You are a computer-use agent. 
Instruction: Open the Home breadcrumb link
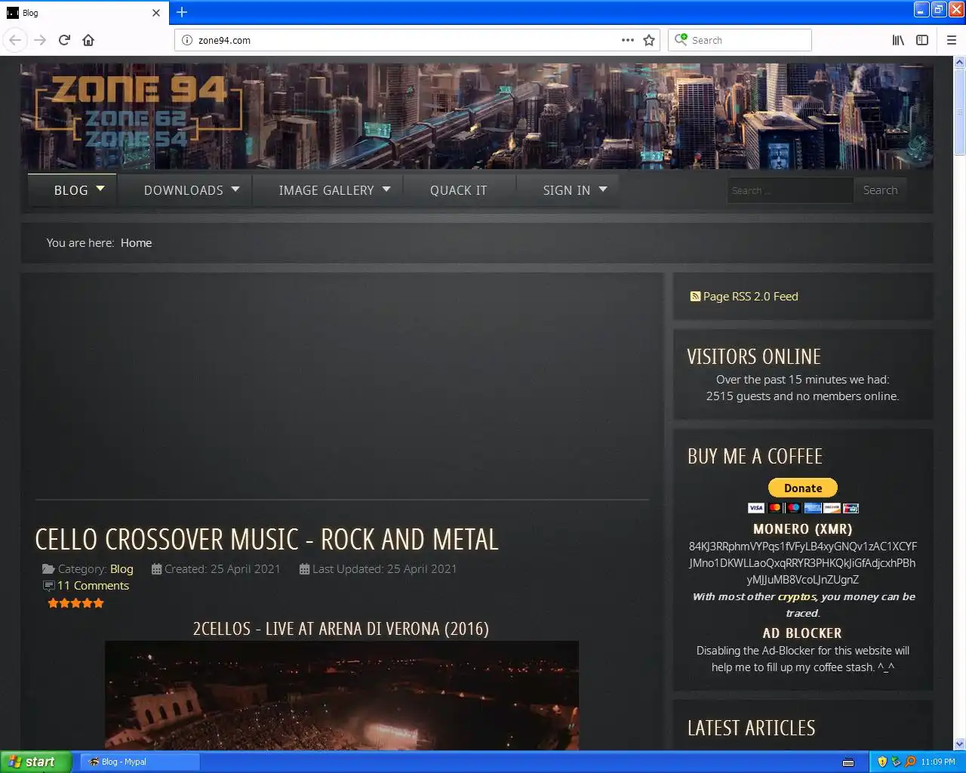[x=136, y=242]
